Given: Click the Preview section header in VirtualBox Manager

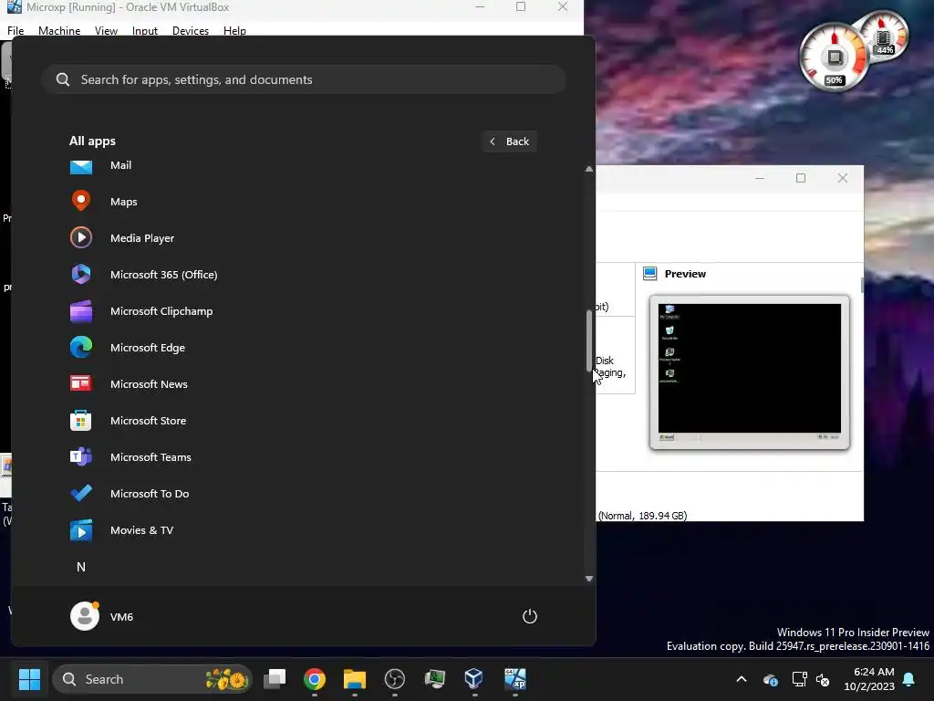Looking at the screenshot, I should coord(685,274).
